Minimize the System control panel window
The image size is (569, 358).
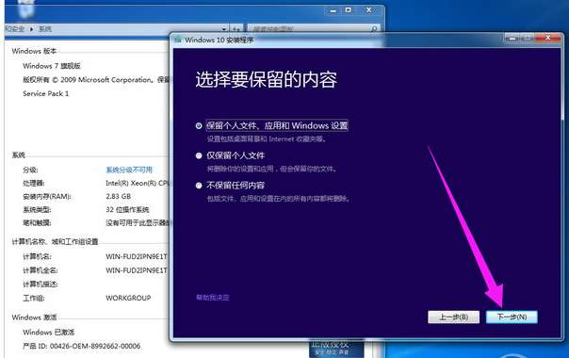pos(333,10)
